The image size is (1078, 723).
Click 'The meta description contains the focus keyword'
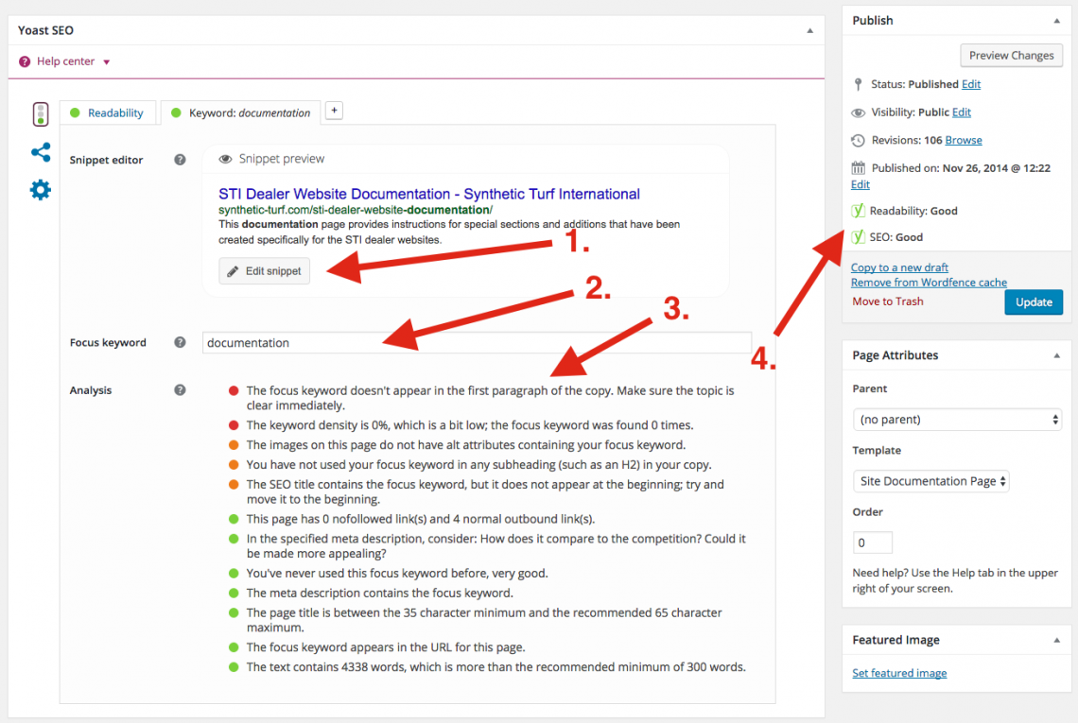coord(379,594)
